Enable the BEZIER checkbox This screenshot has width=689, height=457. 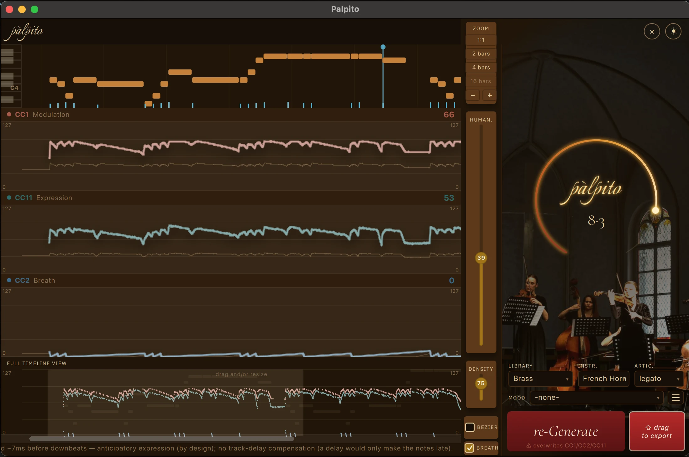point(470,427)
